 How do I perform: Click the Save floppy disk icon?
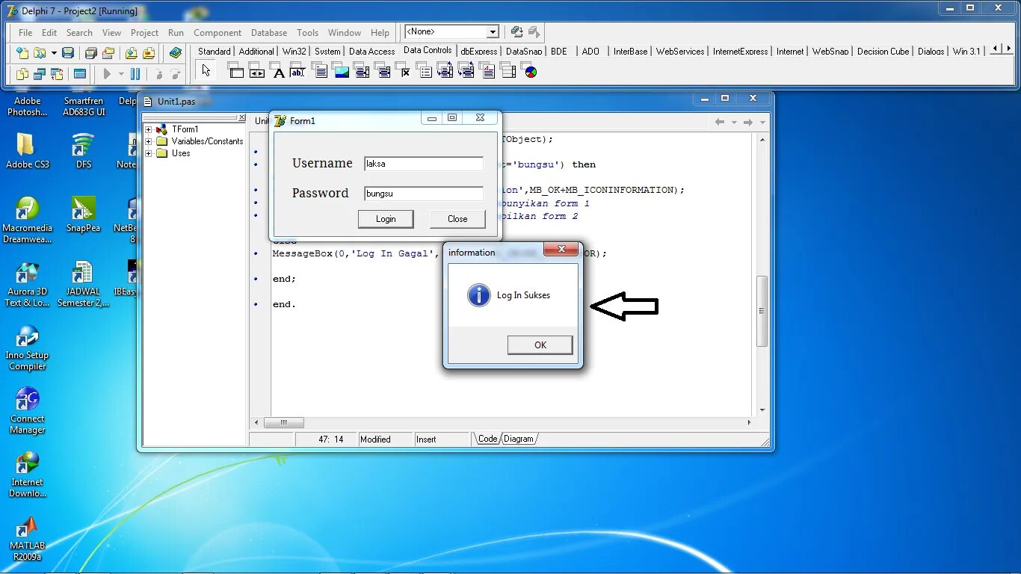68,53
